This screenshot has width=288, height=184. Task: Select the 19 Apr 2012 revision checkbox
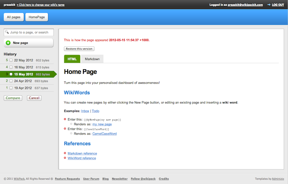(11, 88)
